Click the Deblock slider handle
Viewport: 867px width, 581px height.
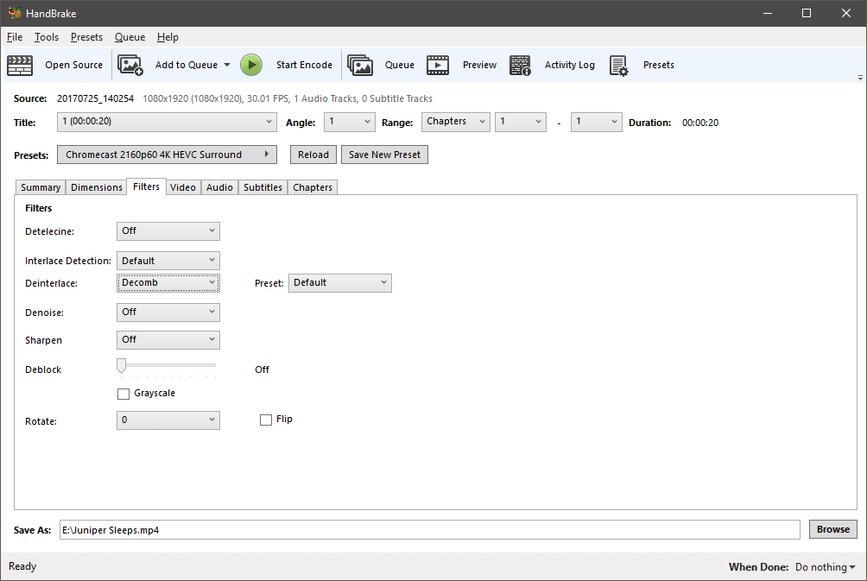point(121,365)
